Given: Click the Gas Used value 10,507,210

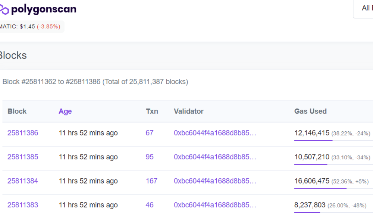Looking at the screenshot, I should click(312, 157).
